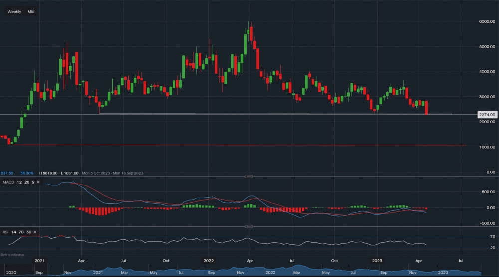This screenshot has height=277, width=499.
Task: Click the latest red candle on the chart
Action: click(x=426, y=108)
